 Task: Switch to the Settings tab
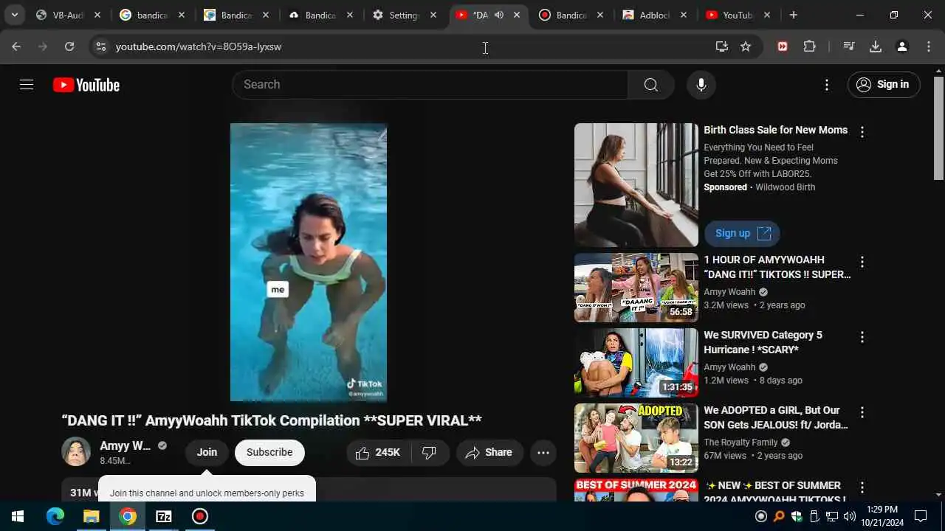point(405,15)
